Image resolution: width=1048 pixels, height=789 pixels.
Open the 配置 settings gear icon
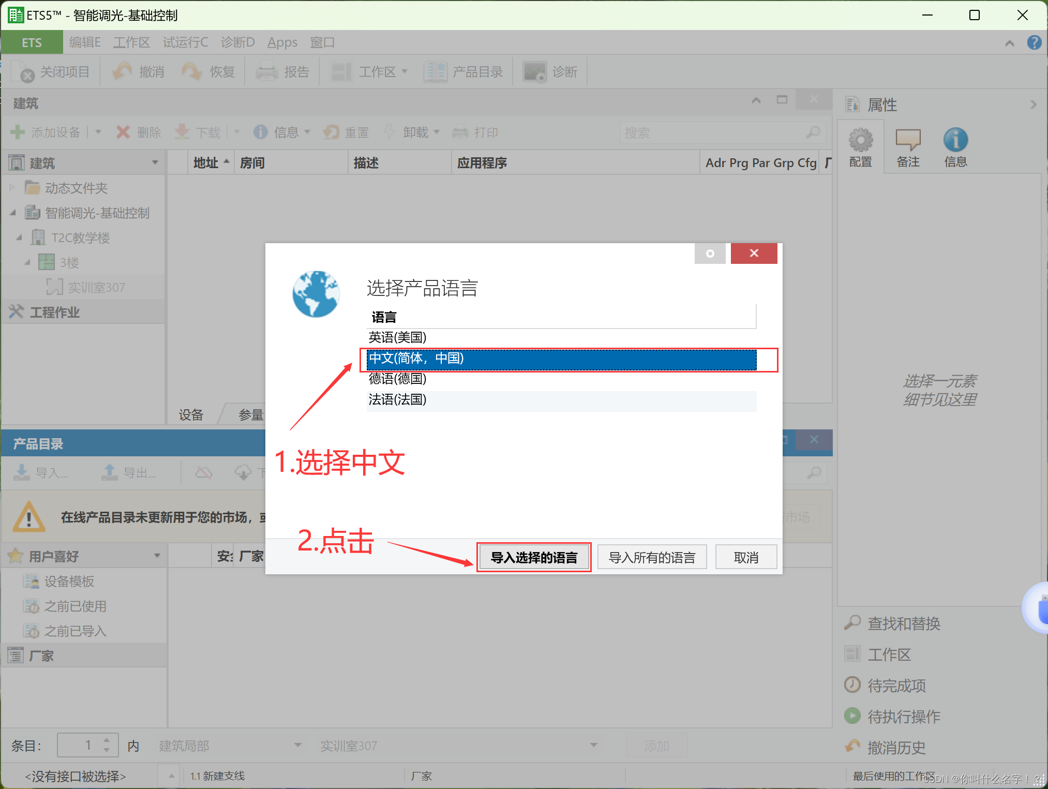click(x=860, y=140)
